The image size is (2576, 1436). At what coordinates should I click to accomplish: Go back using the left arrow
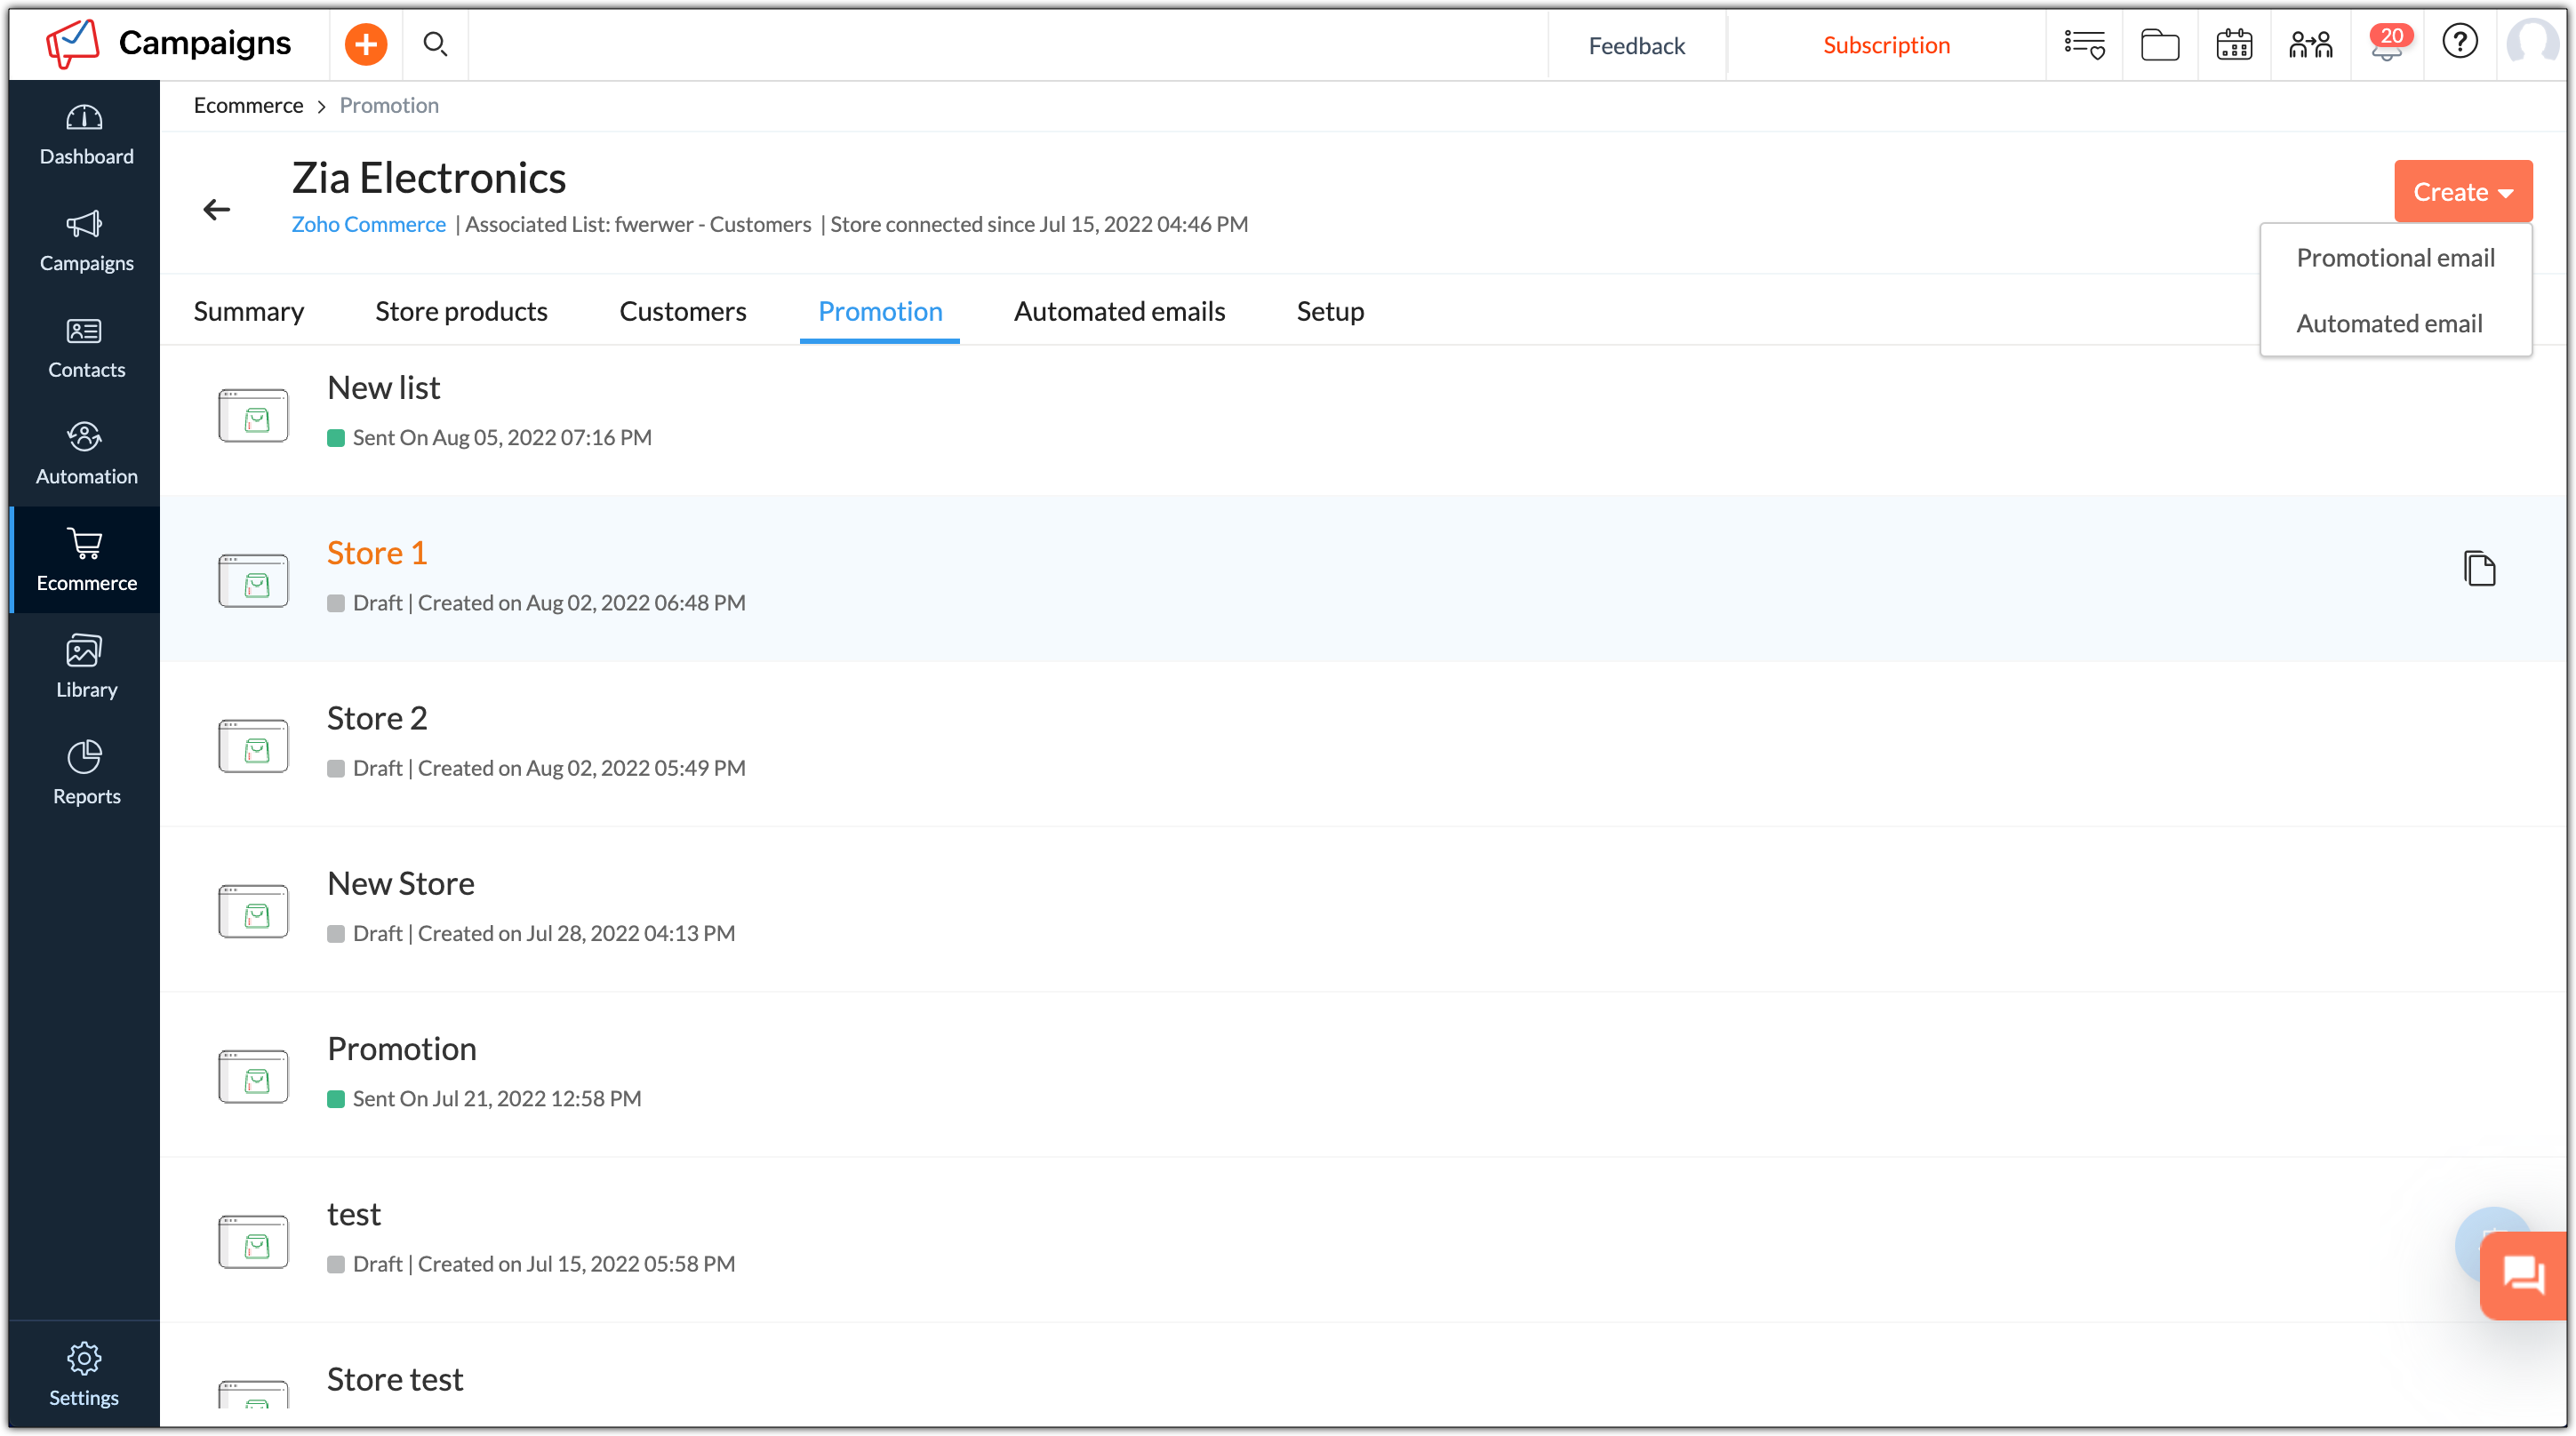pos(216,208)
